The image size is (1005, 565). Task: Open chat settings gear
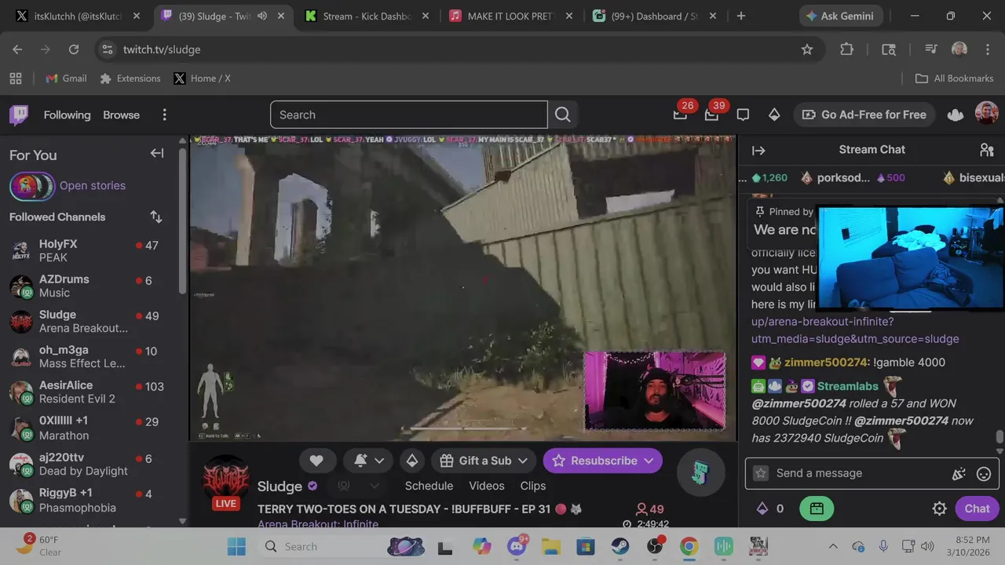coord(939,508)
